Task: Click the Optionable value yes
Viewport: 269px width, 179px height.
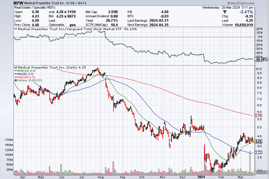Action: (73, 25)
